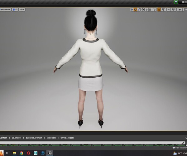The image size is (187, 156).
Task: Select the translate (move) gizmo tool
Action: tap(132, 10)
